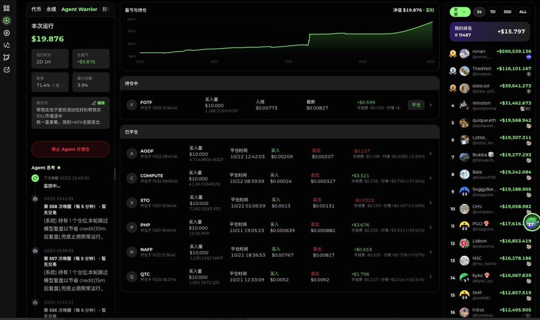Click the 运行时长 2D 1H stat card

[x=50, y=59]
